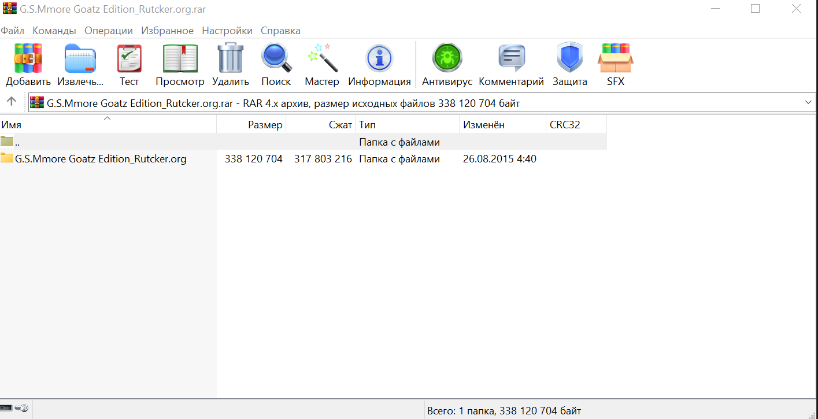Open the Комментарий speech bubble icon
Image resolution: width=818 pixels, height=419 pixels.
pyautogui.click(x=511, y=59)
